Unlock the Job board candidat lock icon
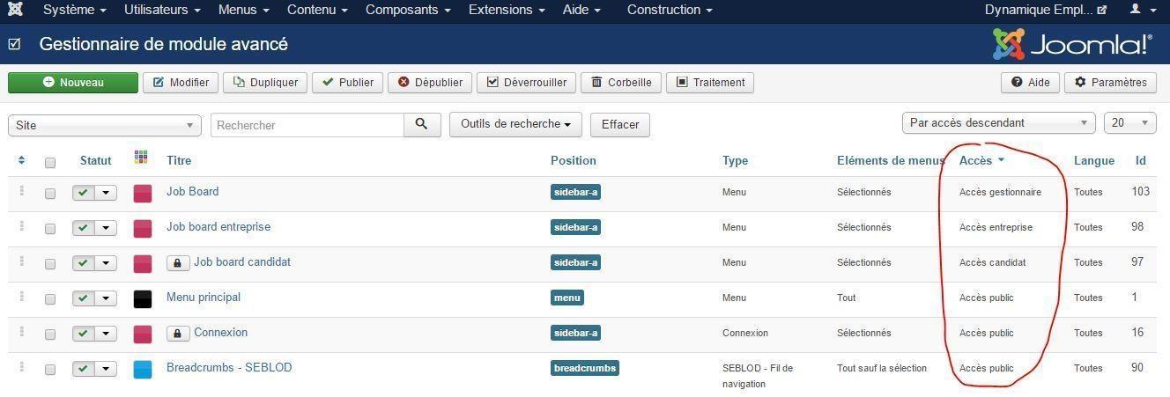Viewport: 1170px width, 397px height. [x=178, y=263]
